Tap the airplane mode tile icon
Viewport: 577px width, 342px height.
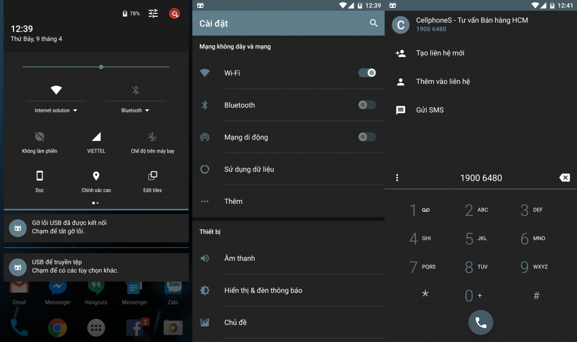click(152, 137)
